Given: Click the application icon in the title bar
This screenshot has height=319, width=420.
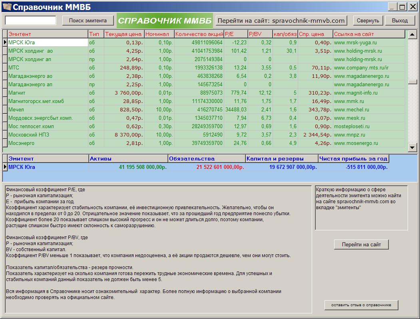Looking at the screenshot, I should (7, 6).
